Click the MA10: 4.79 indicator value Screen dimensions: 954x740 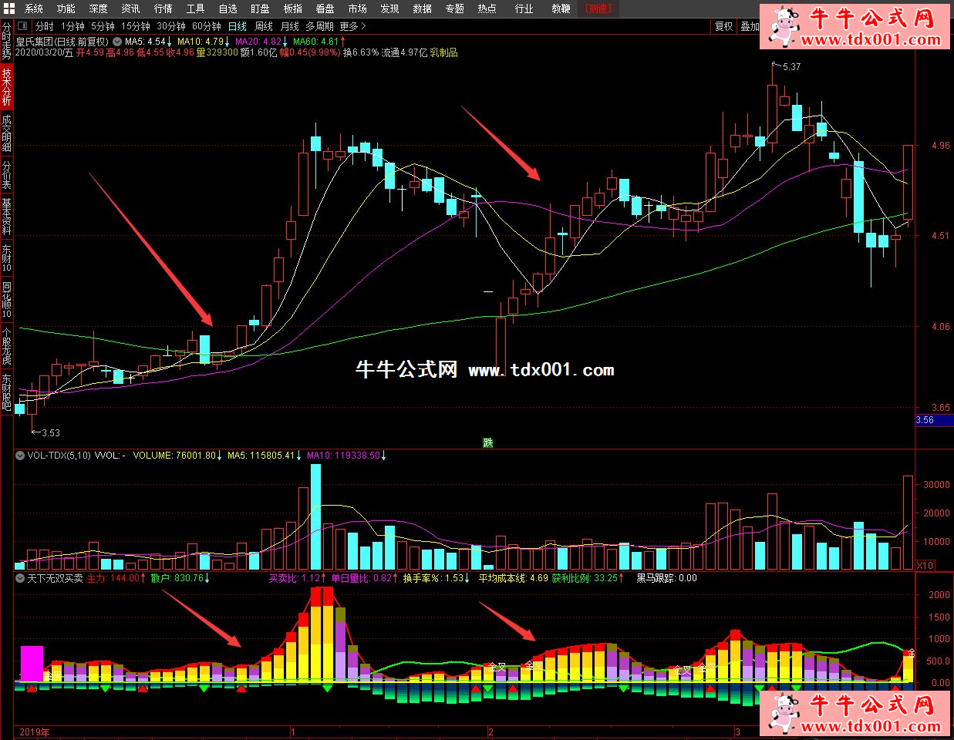click(x=204, y=42)
